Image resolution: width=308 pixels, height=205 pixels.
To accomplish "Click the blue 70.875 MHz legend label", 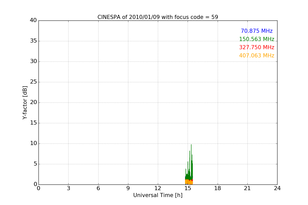I will (257, 31).
